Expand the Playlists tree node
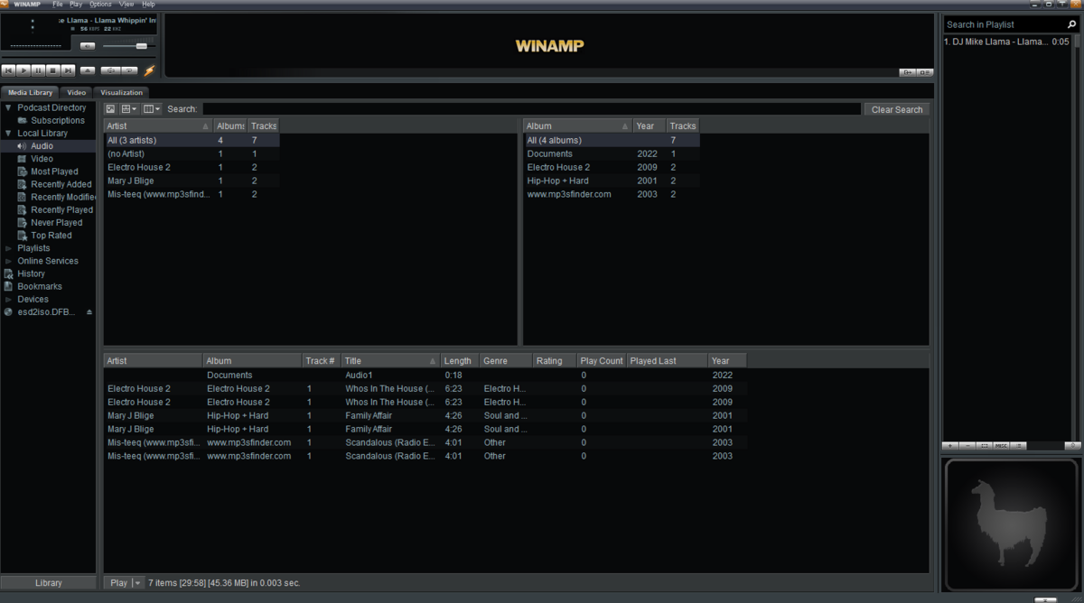 pos(8,248)
